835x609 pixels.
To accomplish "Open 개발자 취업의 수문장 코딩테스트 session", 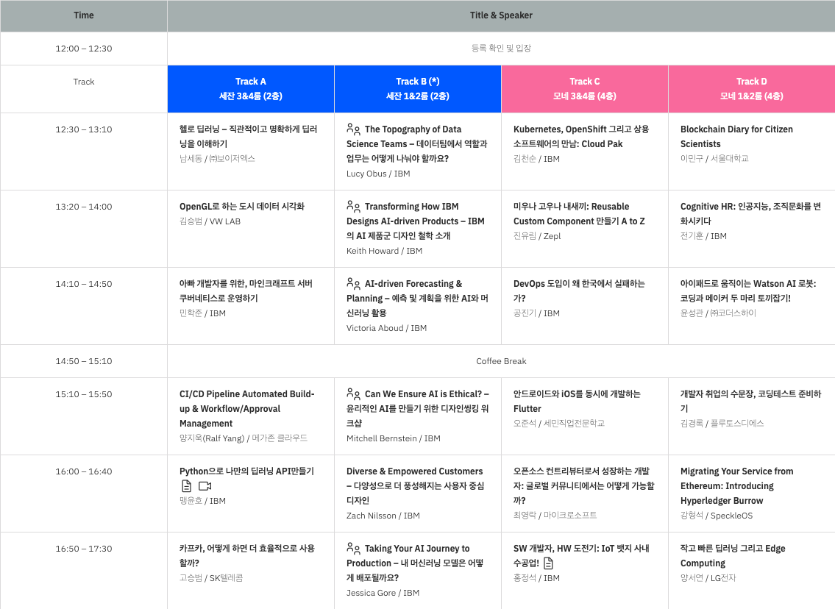I will point(751,401).
